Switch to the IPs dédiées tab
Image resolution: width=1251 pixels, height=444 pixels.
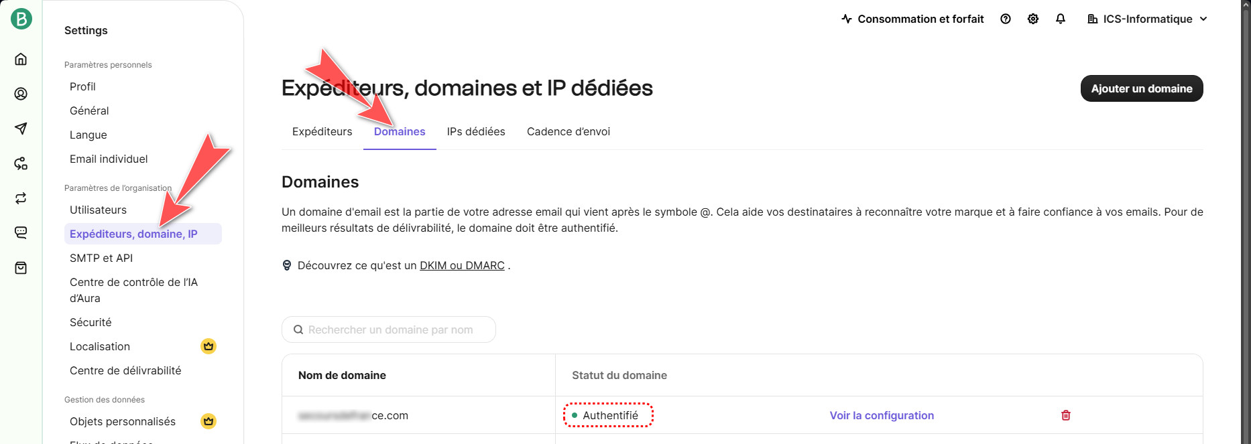click(x=476, y=131)
